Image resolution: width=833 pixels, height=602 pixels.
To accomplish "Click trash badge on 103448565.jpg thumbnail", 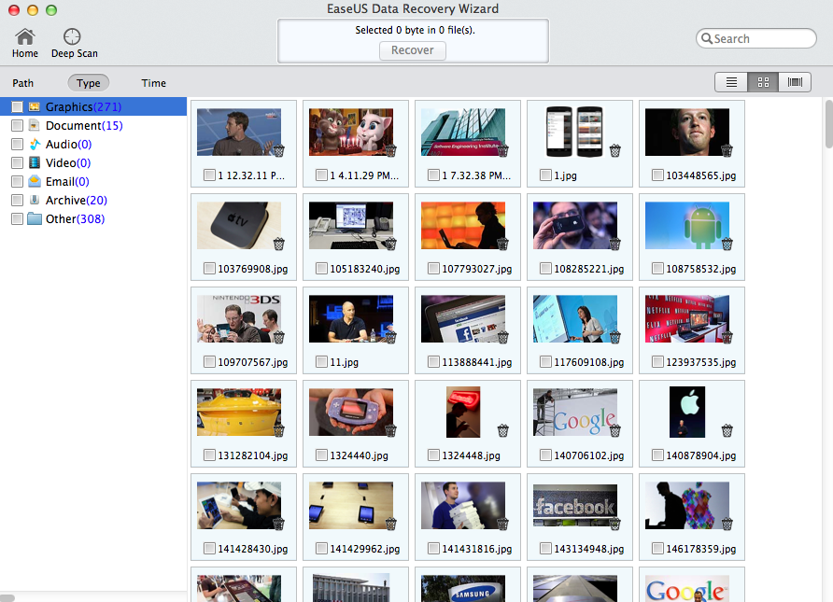I will coord(727,151).
